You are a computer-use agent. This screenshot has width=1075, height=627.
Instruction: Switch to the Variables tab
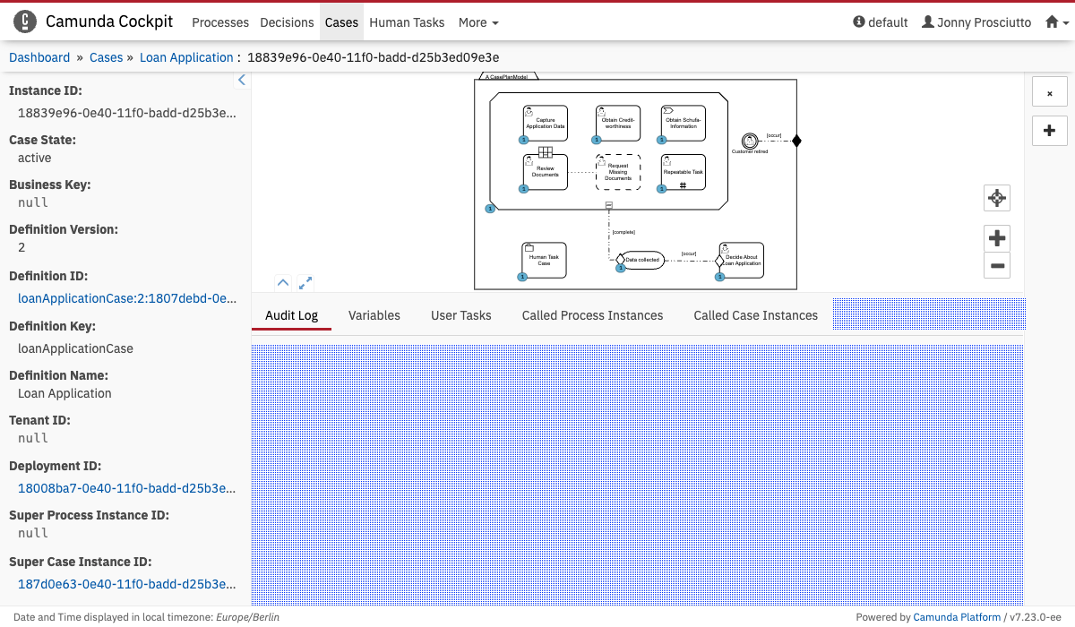374,315
